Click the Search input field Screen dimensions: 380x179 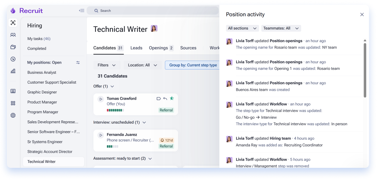[153, 11]
